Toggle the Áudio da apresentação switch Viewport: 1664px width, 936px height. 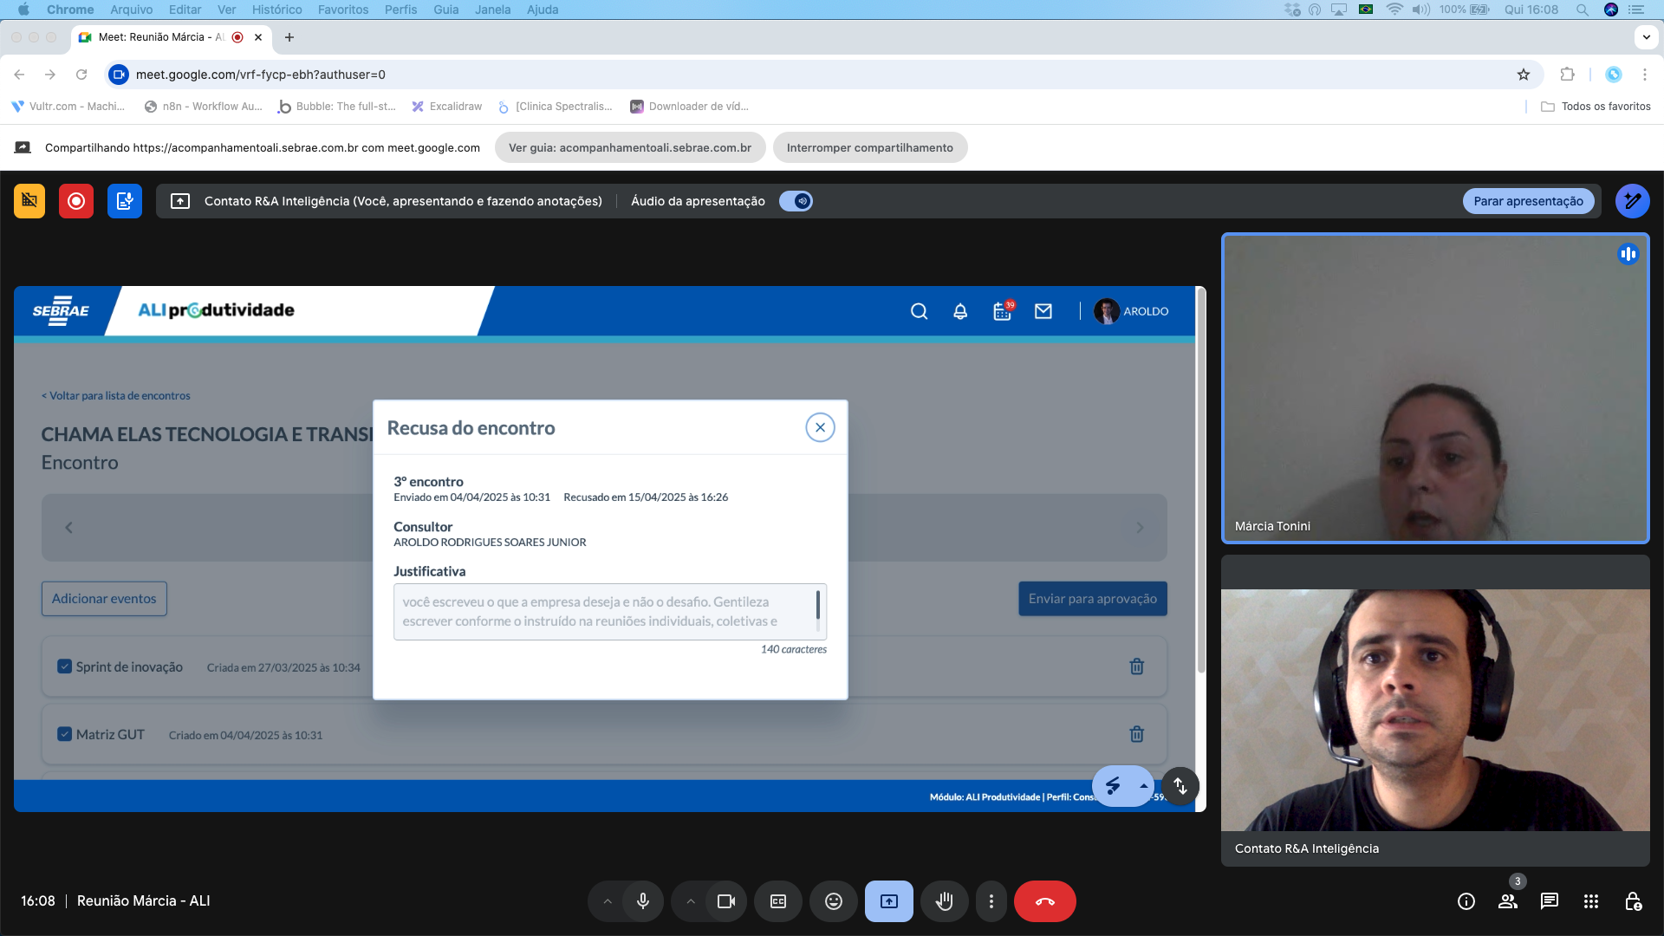pos(796,201)
